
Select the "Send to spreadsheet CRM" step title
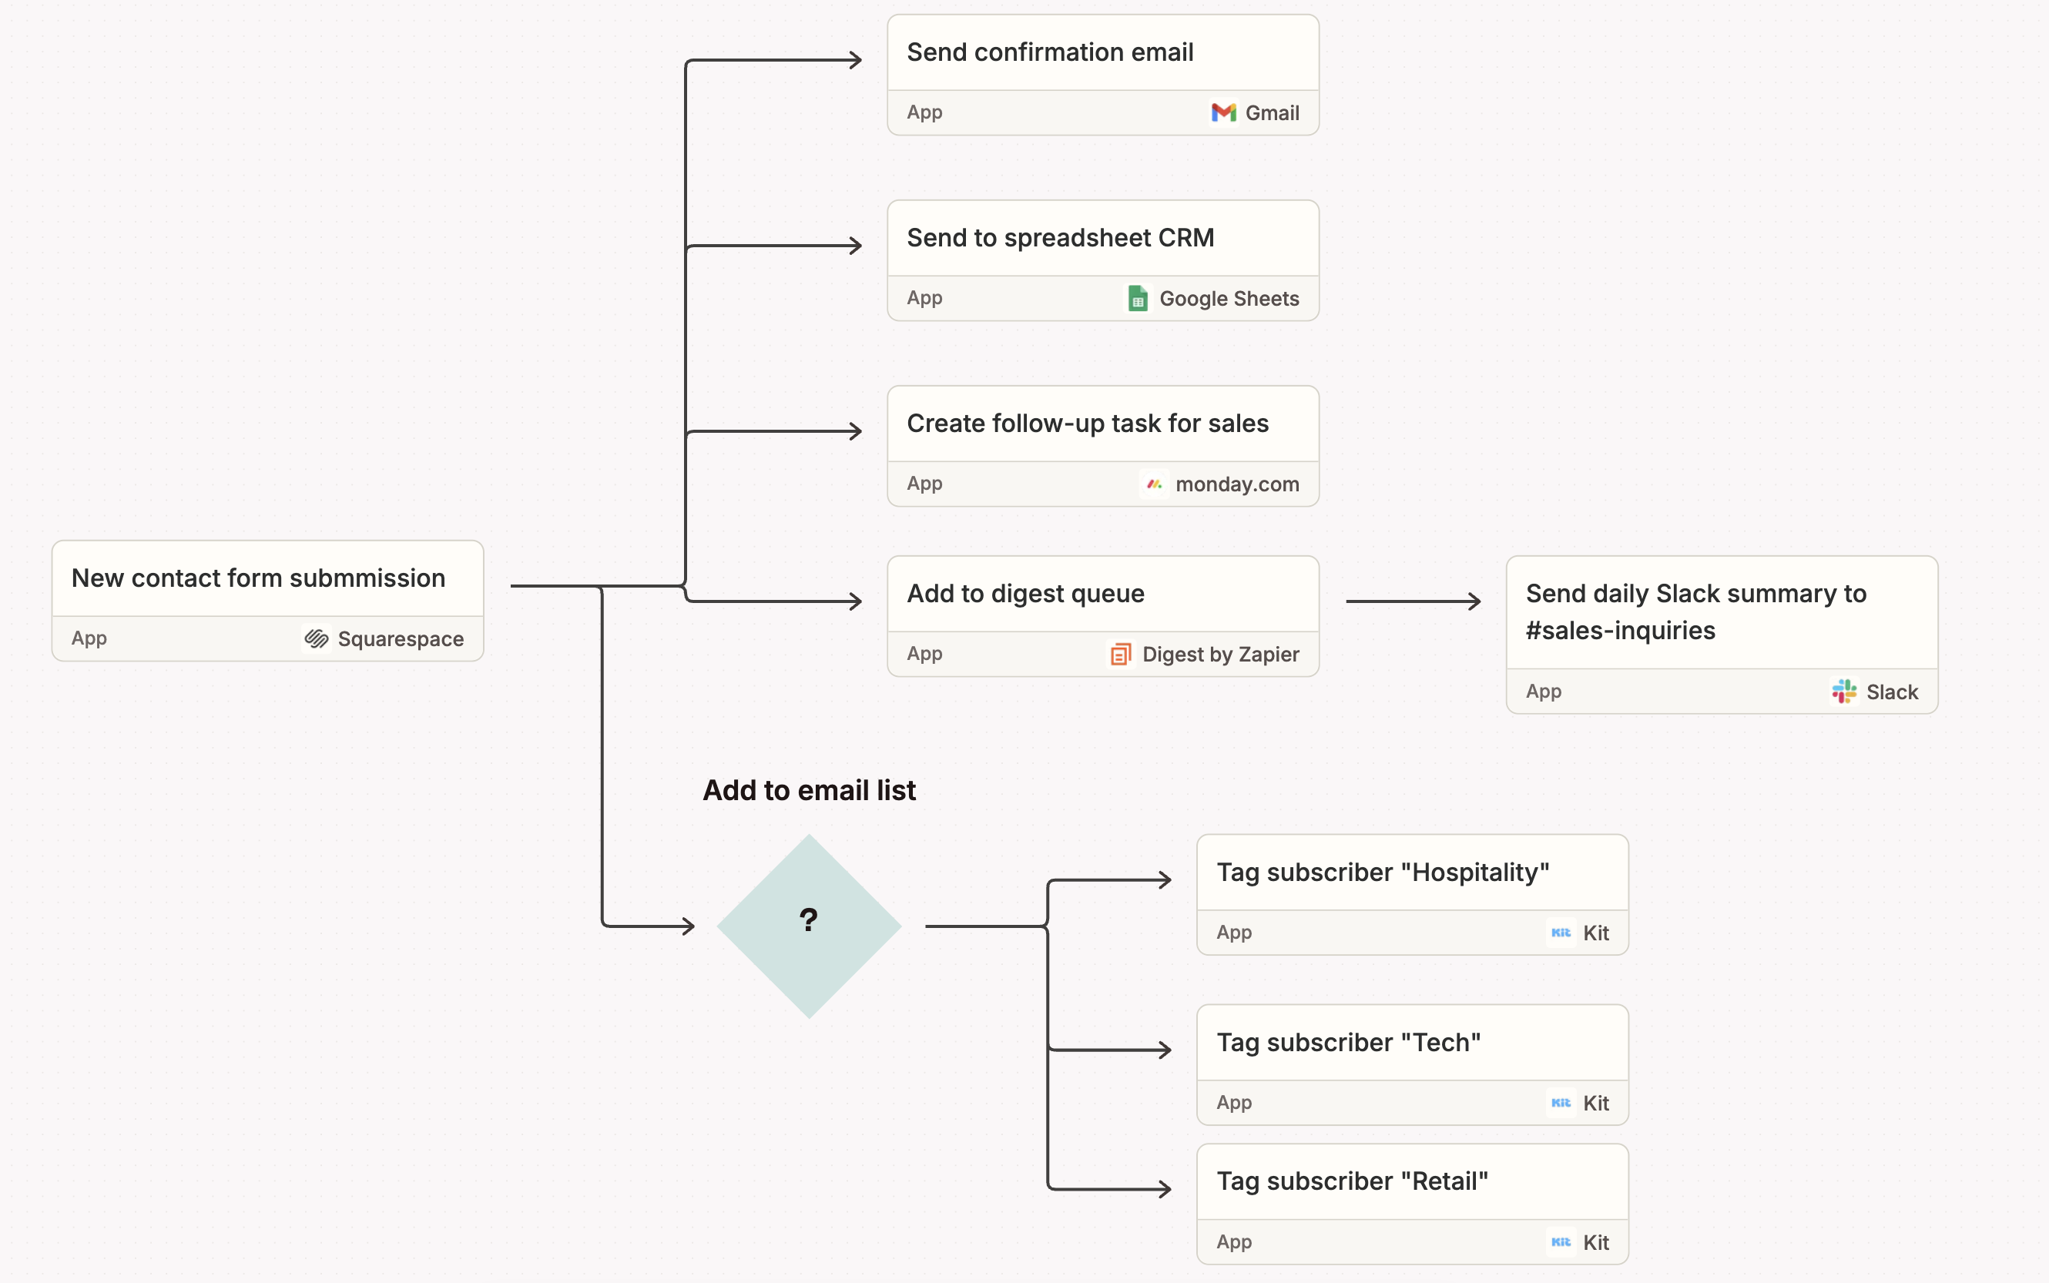(1060, 238)
